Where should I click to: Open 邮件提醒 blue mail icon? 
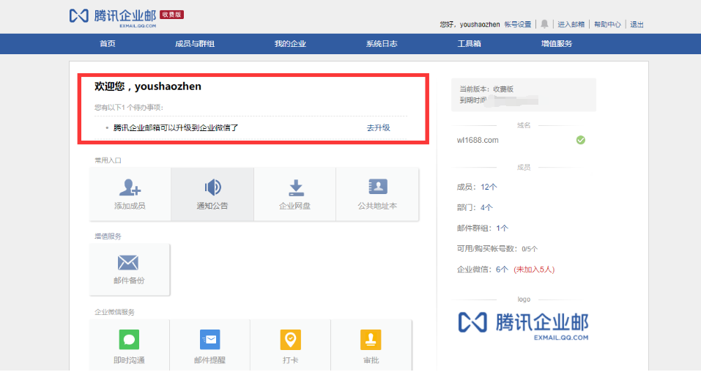coord(209,340)
